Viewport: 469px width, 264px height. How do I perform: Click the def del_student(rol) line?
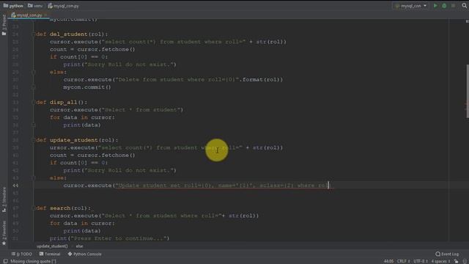[72, 34]
